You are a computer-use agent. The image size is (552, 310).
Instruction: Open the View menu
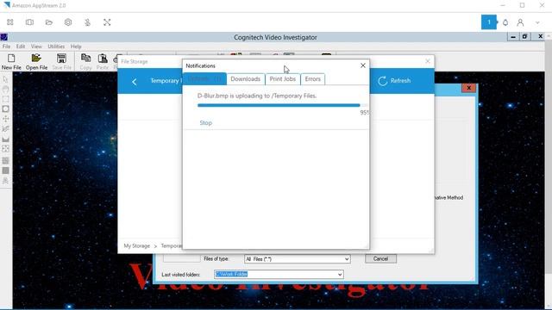(36, 46)
